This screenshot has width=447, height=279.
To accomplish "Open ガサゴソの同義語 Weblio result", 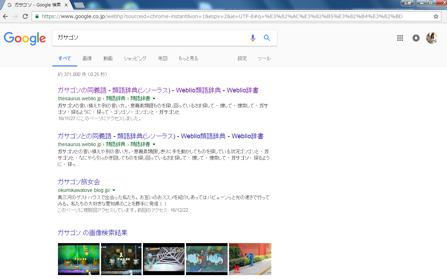I will [x=158, y=90].
